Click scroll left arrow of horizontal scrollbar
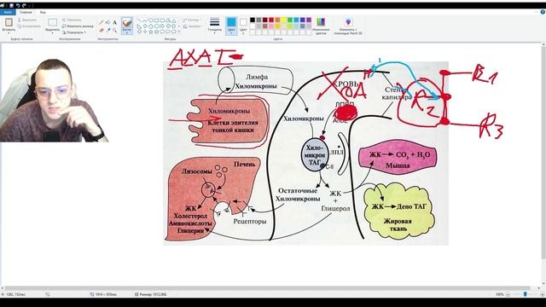The image size is (546, 307). click(2, 288)
